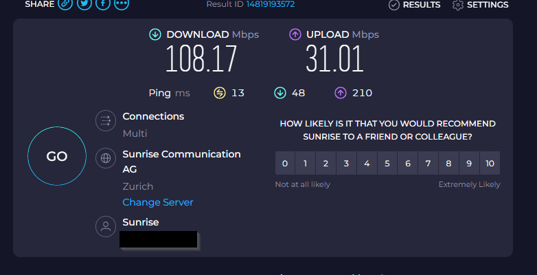Rate recommendation 5
The height and width of the screenshot is (275, 537).
387,163
